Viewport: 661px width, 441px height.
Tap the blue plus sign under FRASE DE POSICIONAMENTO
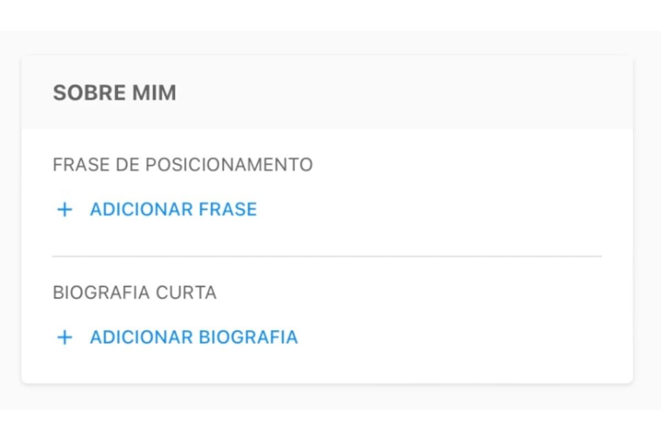[x=65, y=209]
